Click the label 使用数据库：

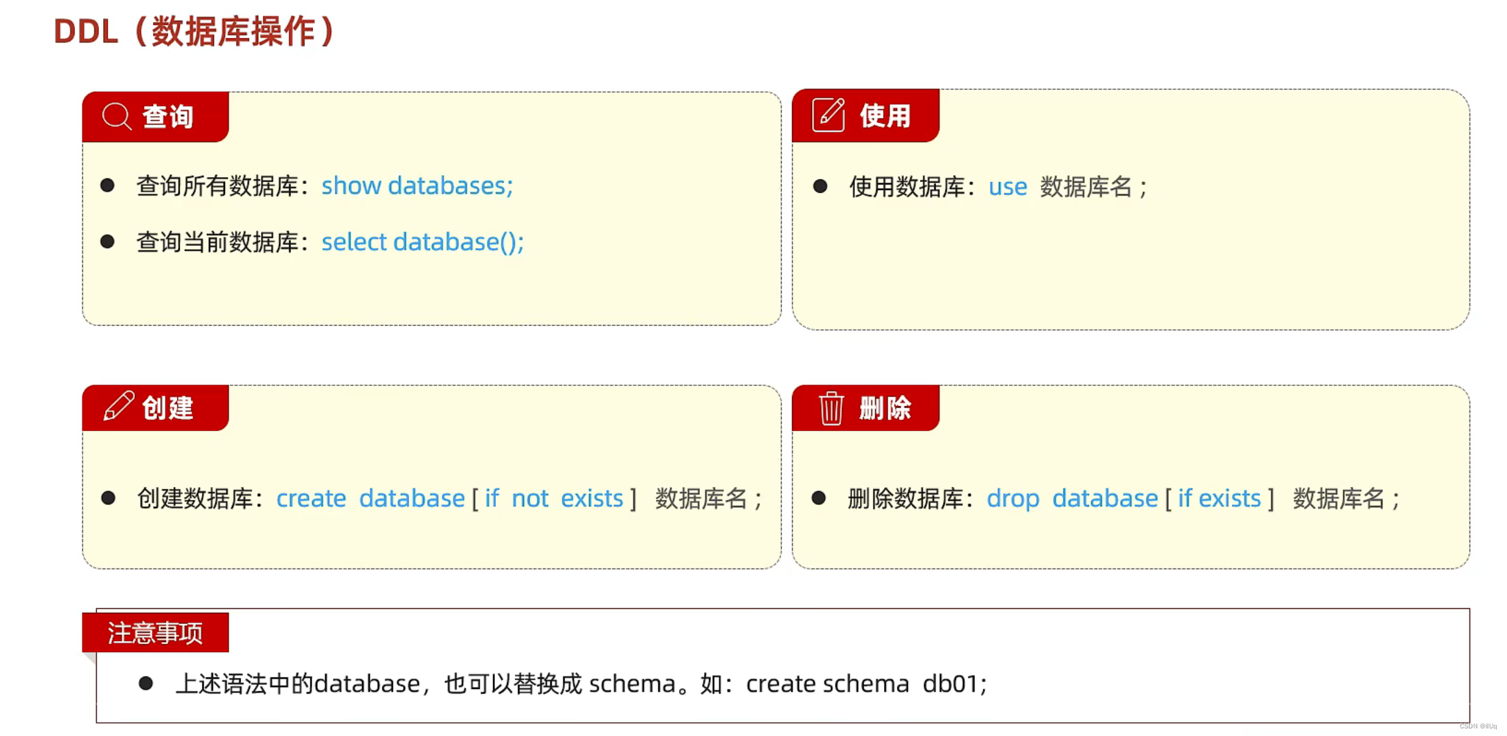pos(913,187)
